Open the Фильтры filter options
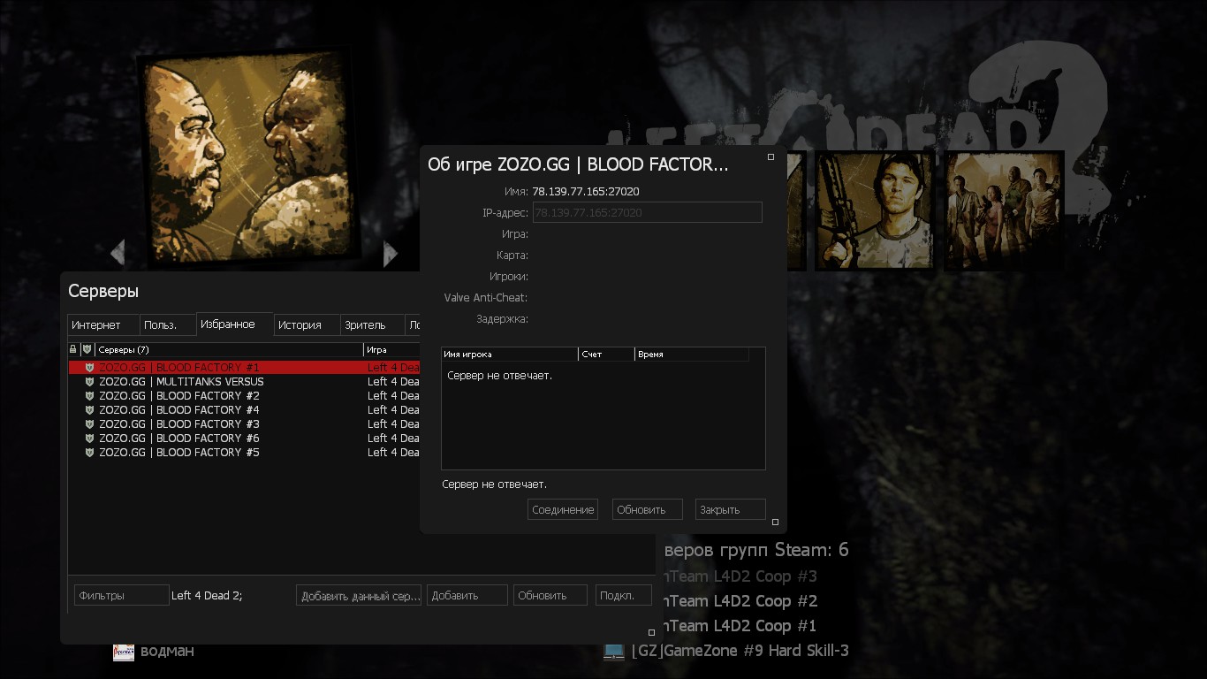Viewport: 1207px width, 679px height. [121, 595]
